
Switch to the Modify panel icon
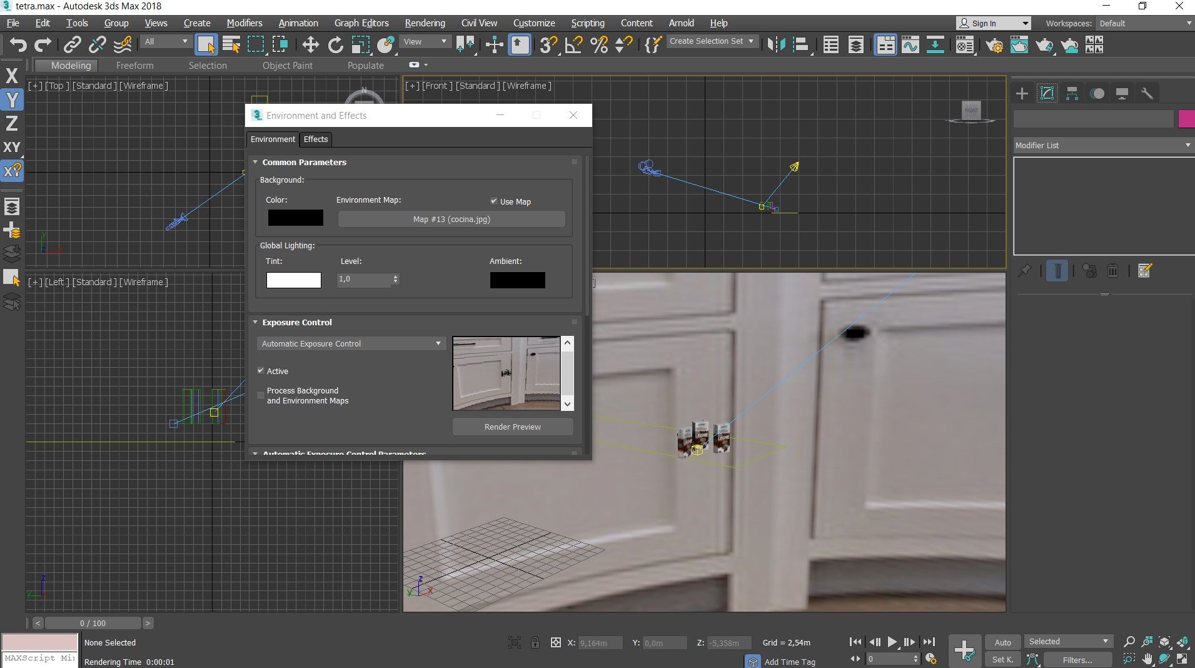(1047, 94)
